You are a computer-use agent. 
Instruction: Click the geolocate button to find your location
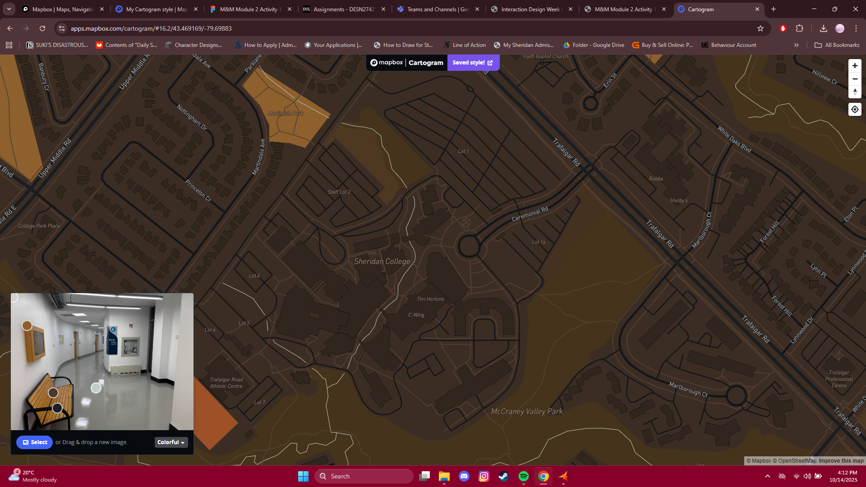[855, 109]
